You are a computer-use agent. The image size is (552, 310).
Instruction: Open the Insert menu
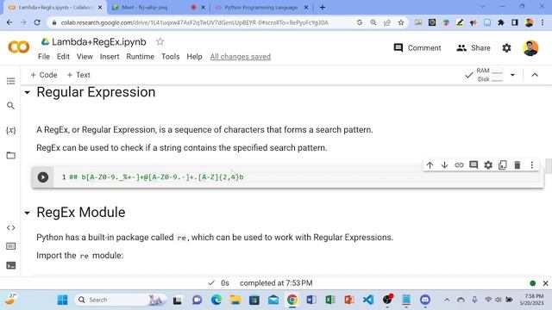click(x=110, y=57)
